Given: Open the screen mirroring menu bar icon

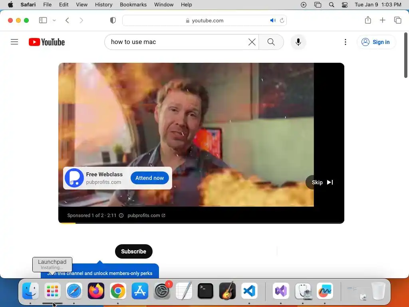Looking at the screenshot, I should 318,5.
